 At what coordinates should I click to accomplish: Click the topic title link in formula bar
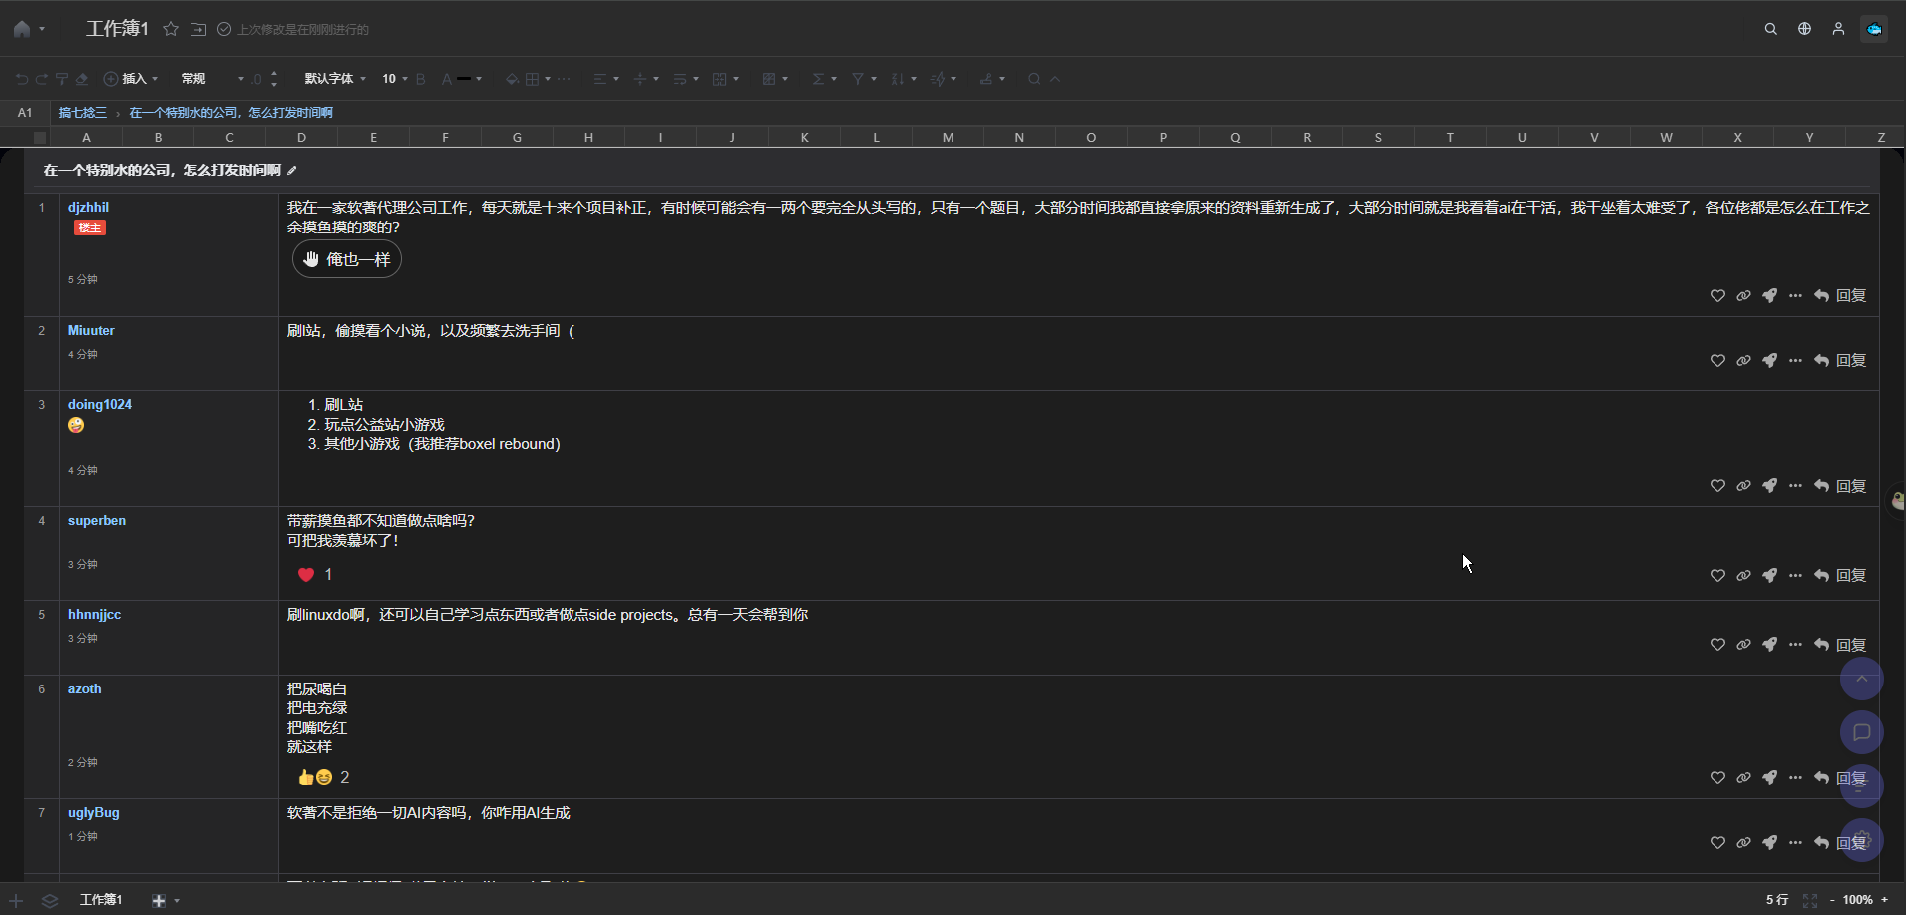point(231,113)
